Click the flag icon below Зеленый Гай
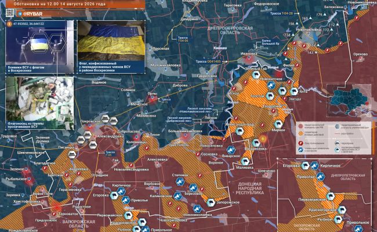Image resolution: width=377 pixels, height=232 pixels. (x=256, y=75)
